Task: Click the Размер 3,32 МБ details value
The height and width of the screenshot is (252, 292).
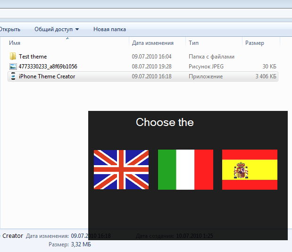Action: (x=80, y=244)
